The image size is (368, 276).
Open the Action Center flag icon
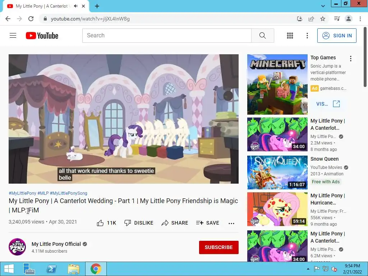(317, 269)
